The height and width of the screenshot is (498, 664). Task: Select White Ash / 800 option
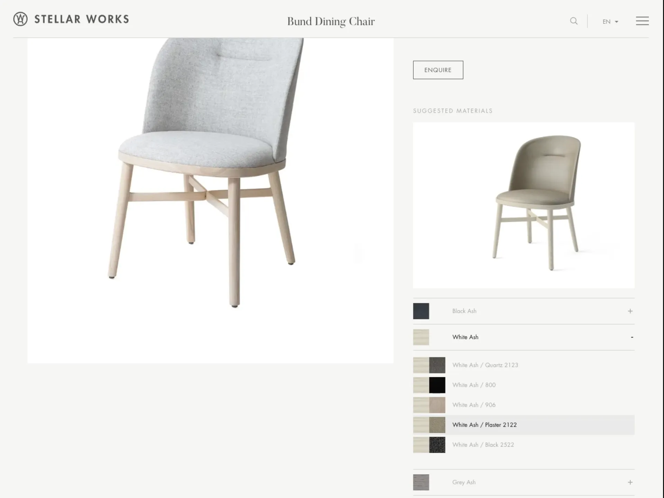pos(524,385)
